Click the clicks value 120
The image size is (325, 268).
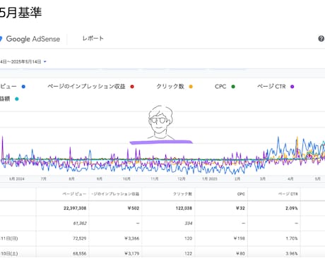tap(189, 238)
